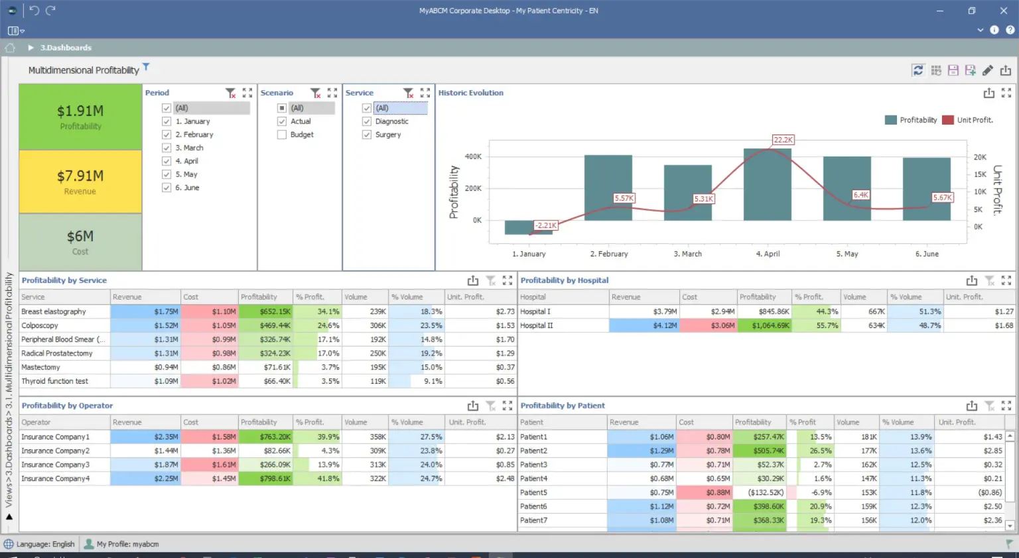Uncheck the 3. March period checkbox
Screen dimensions: 1019x558
click(x=167, y=148)
